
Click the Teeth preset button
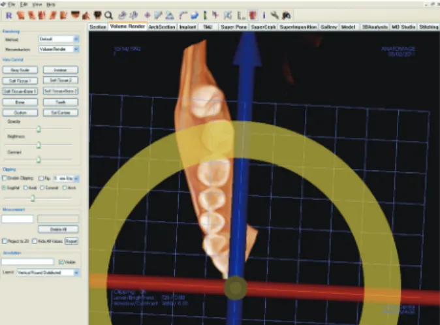click(61, 102)
